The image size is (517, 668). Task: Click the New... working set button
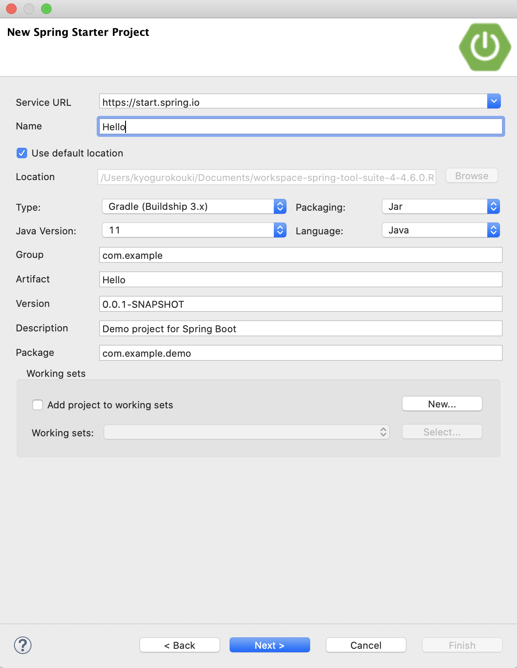tap(442, 404)
